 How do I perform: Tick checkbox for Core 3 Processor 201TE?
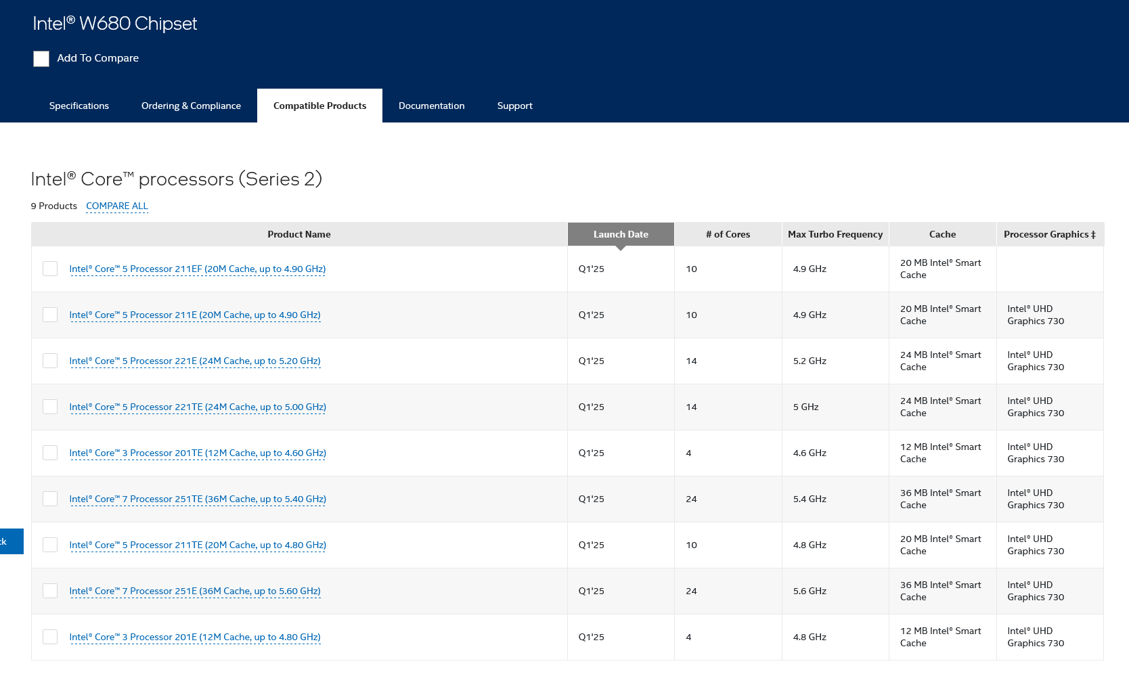pos(50,453)
